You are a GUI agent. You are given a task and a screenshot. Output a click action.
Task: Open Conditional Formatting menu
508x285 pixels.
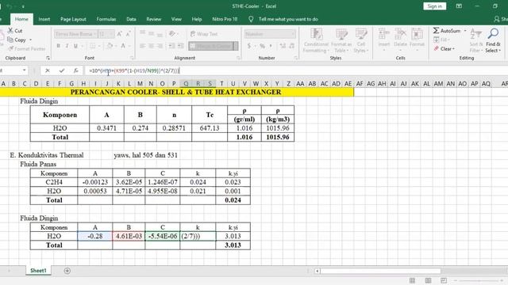point(316,40)
